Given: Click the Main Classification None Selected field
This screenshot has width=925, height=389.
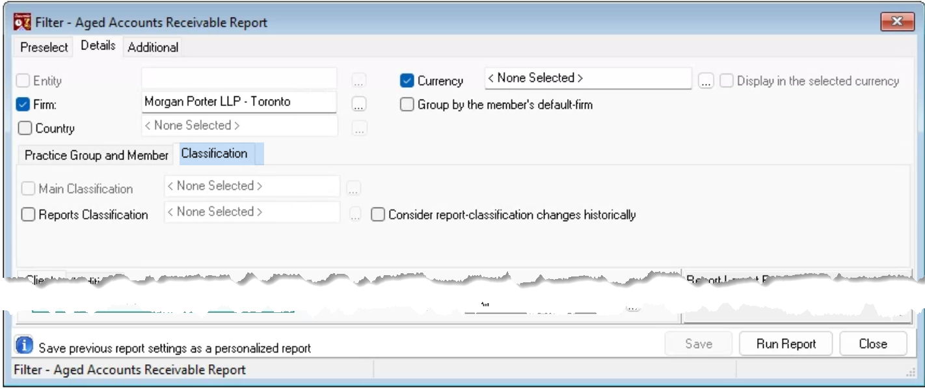Looking at the screenshot, I should (x=252, y=186).
